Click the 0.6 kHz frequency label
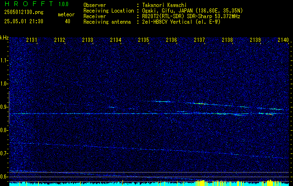The image size is (293, 186). coord(4,177)
